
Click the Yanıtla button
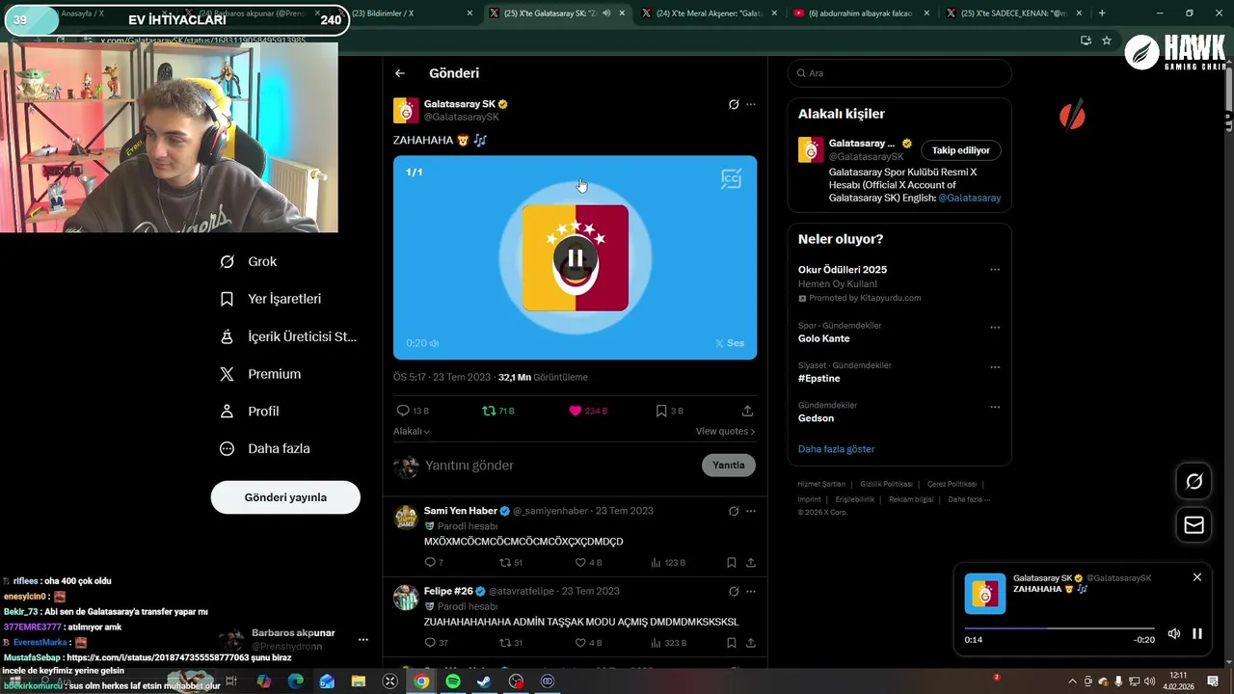[729, 465]
